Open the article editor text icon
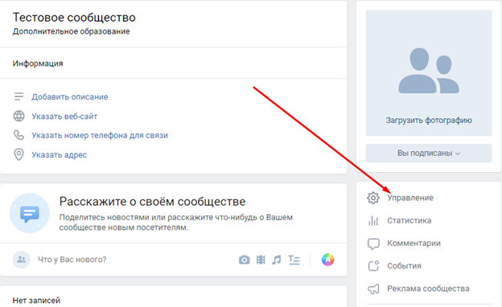Viewport: 502px width, 307px height. pyautogui.click(x=294, y=260)
